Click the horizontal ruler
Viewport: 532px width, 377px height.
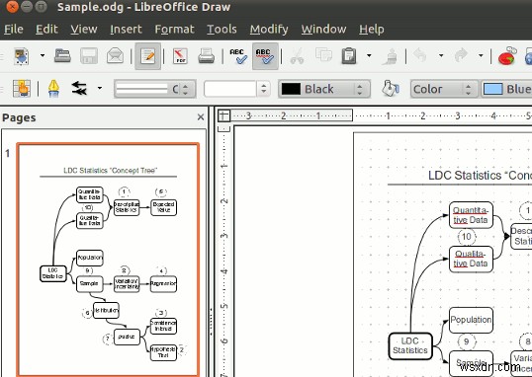tap(381, 115)
